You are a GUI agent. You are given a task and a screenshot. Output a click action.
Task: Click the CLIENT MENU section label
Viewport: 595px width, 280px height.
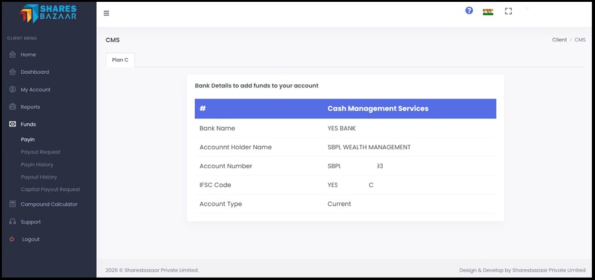pyautogui.click(x=22, y=38)
